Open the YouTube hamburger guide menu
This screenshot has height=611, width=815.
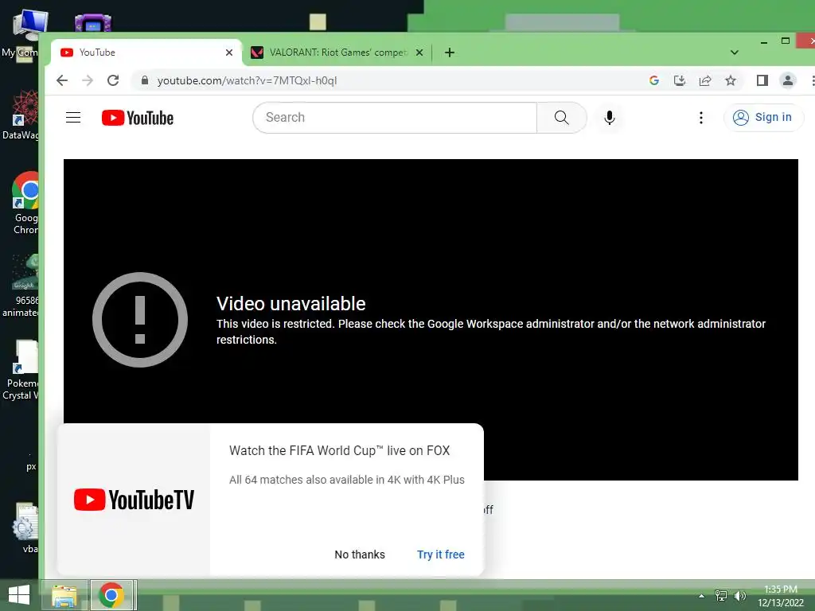(73, 118)
